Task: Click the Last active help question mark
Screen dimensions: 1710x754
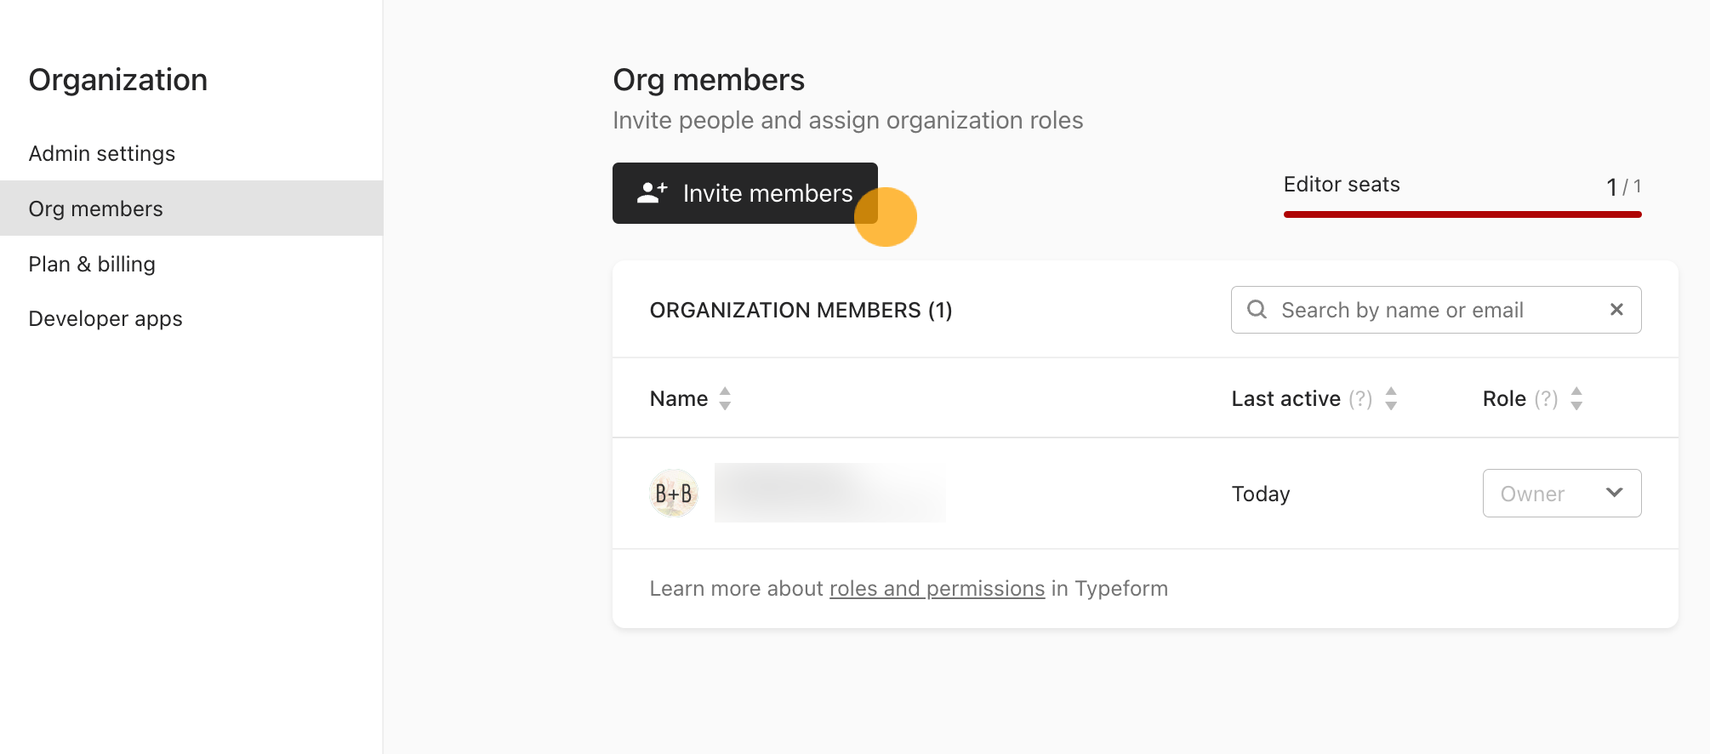Action: tap(1360, 398)
